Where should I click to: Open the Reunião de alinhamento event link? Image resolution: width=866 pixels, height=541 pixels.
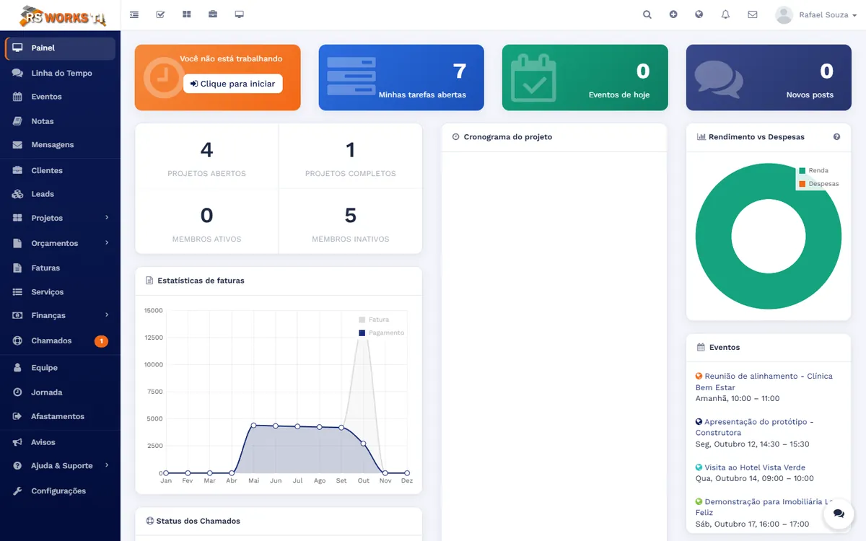pyautogui.click(x=764, y=382)
